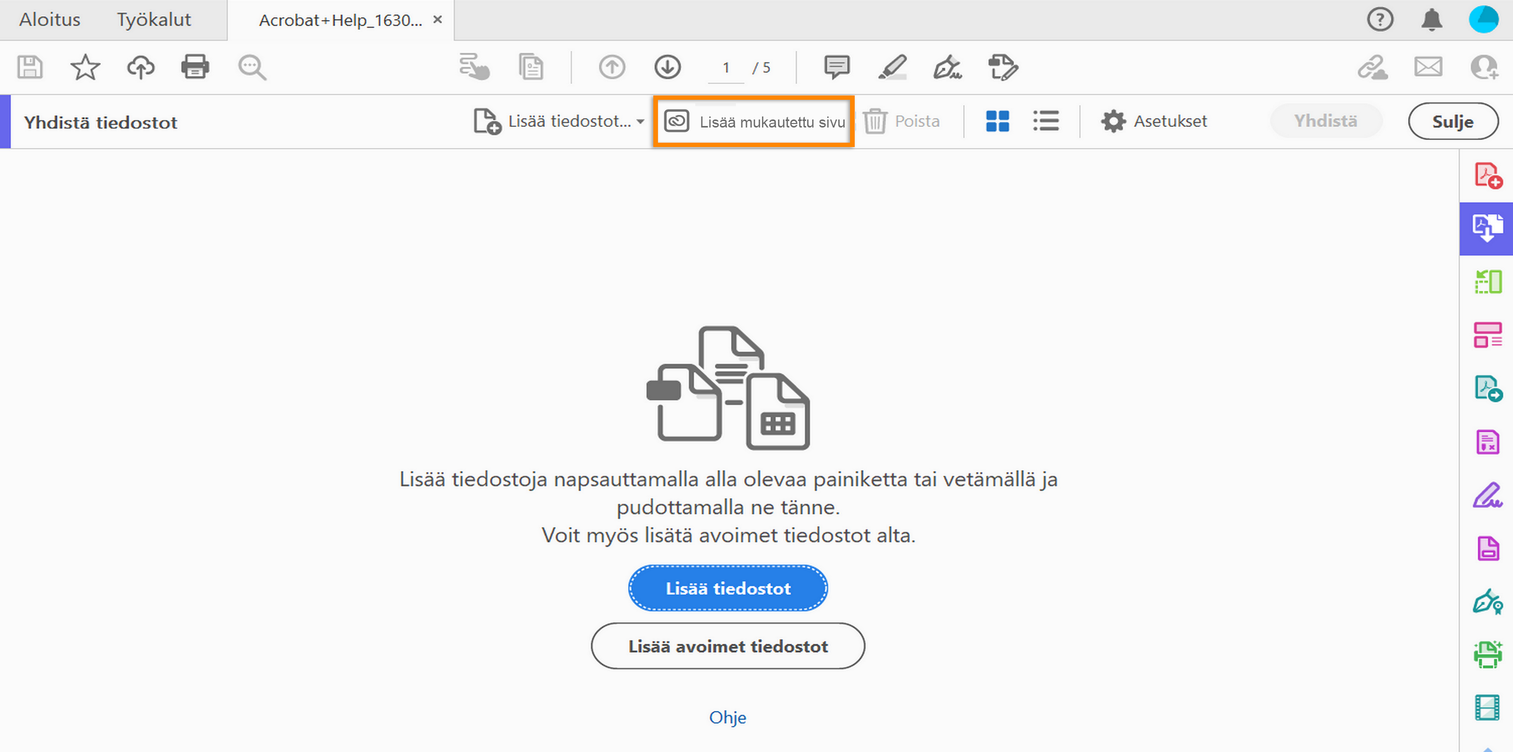Select the highlighter pen tool

tap(892, 67)
